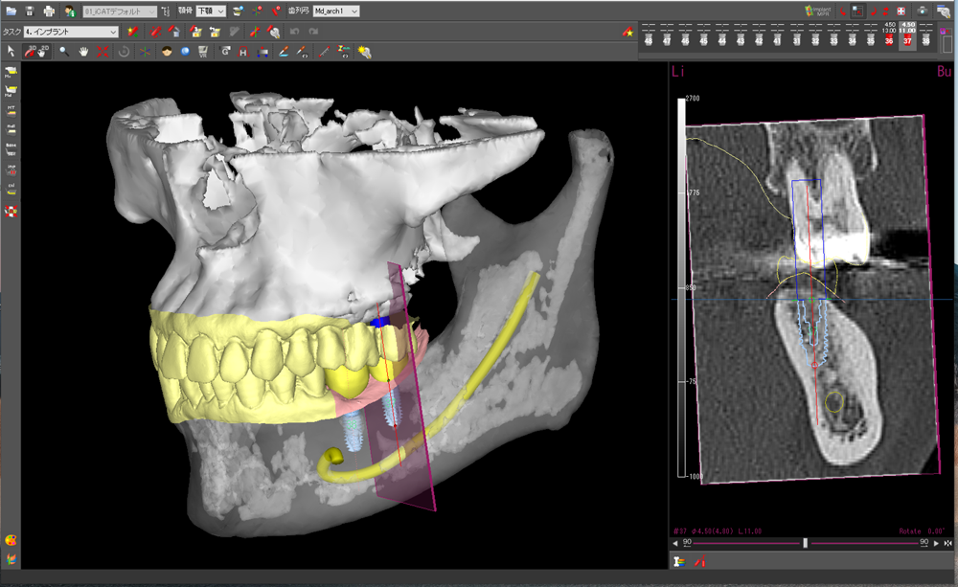The width and height of the screenshot is (958, 587).
Task: Click the Implant MPR button
Action: [817, 11]
